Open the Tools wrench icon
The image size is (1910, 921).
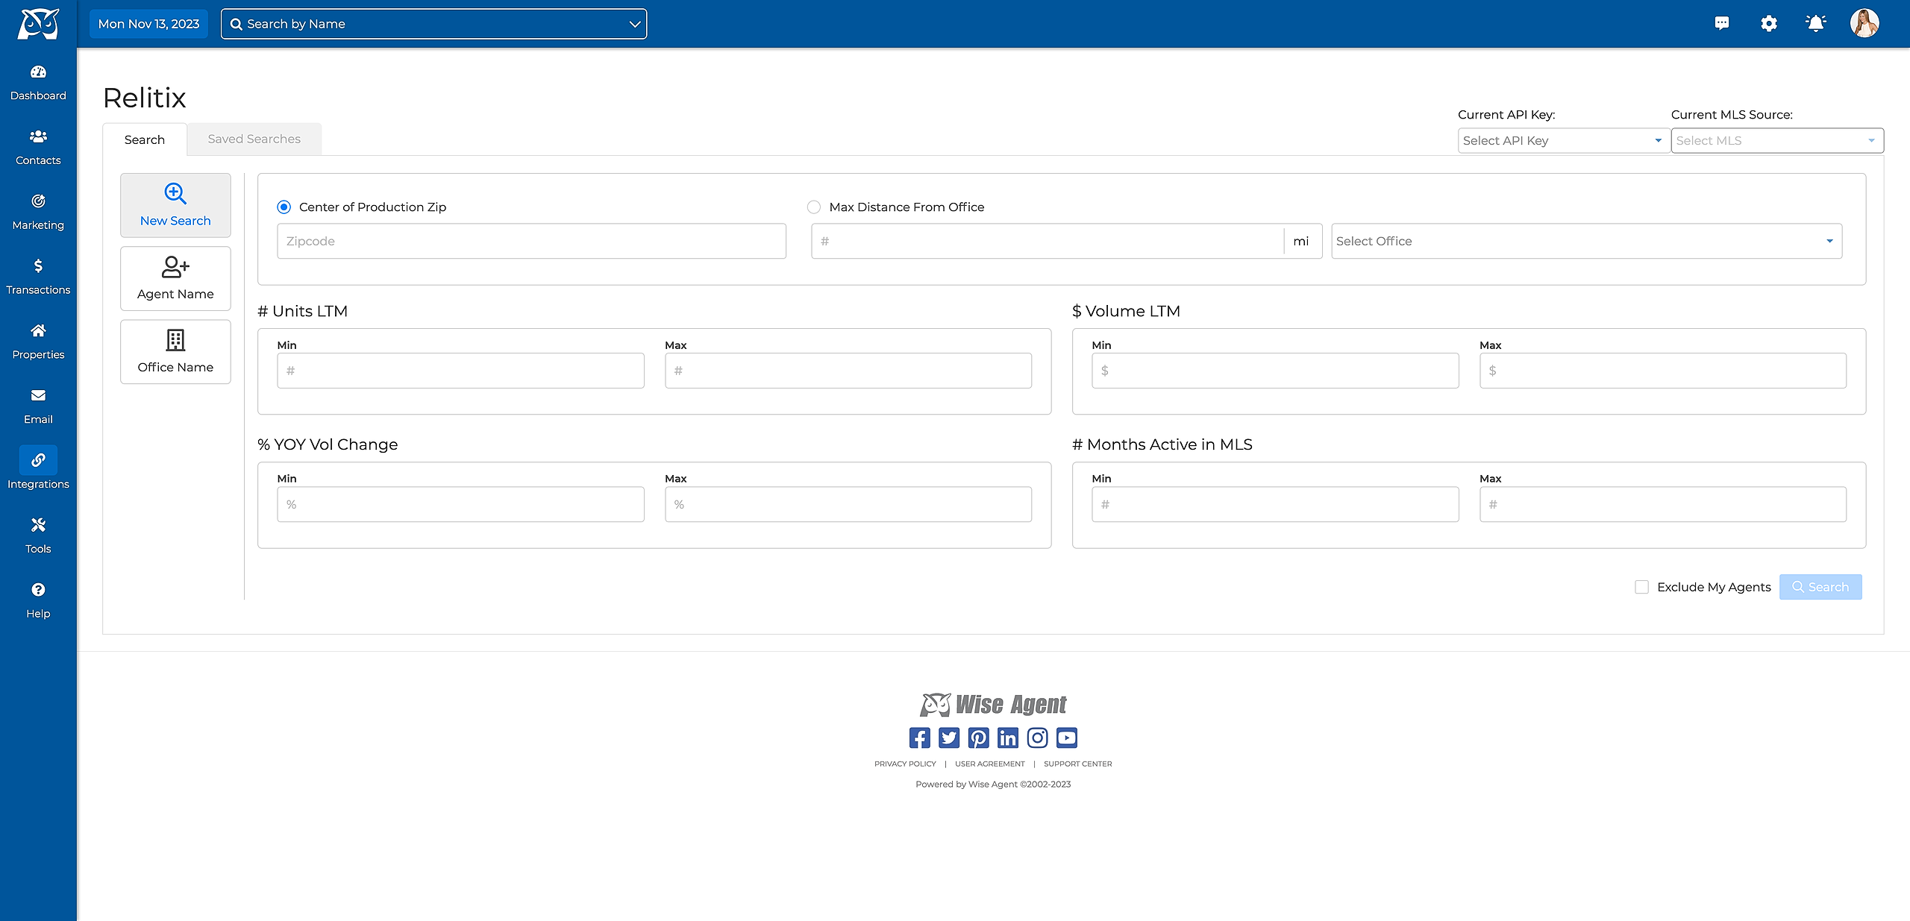38,525
